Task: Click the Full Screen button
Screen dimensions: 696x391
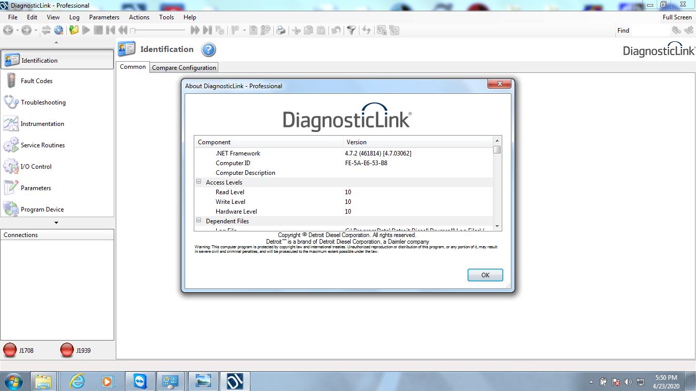Action: click(x=677, y=17)
